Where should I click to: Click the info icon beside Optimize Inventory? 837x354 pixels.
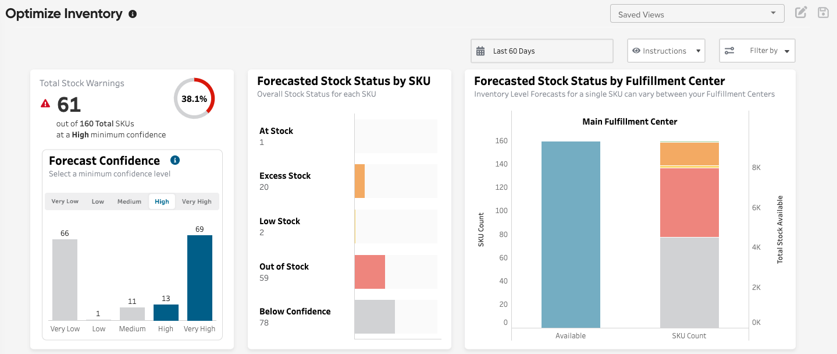tap(133, 14)
